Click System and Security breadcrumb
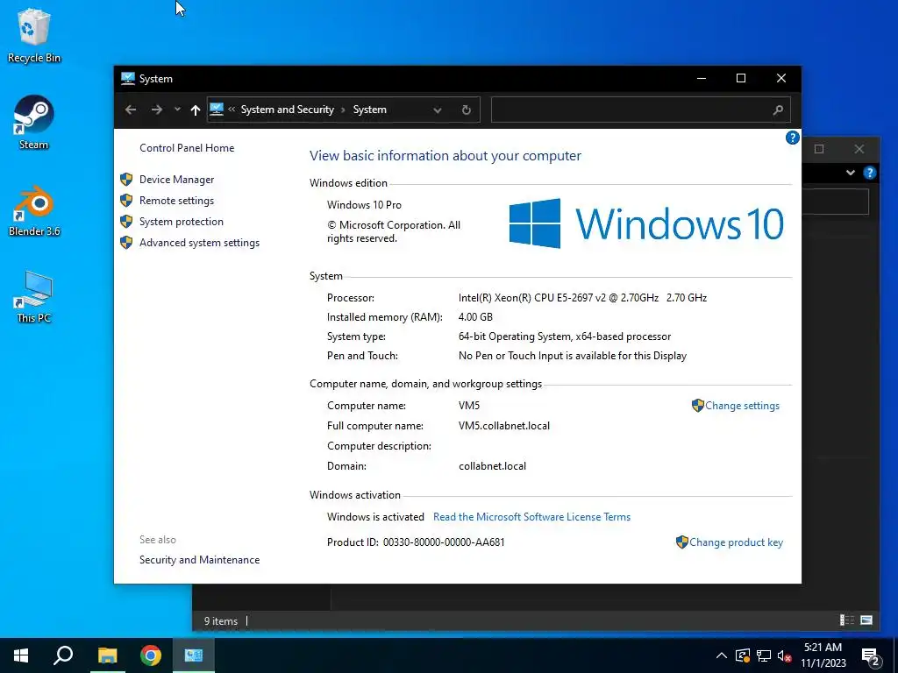898x673 pixels. click(x=287, y=110)
